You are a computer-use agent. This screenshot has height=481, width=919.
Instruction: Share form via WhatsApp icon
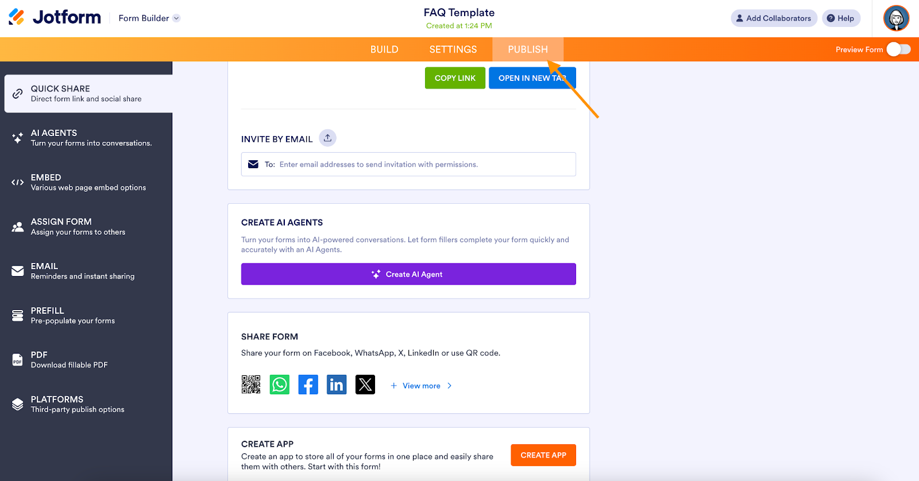pyautogui.click(x=280, y=385)
